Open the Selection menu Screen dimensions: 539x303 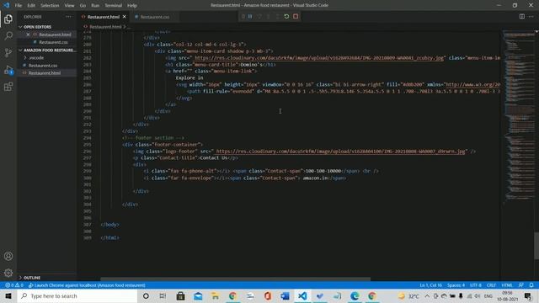[x=50, y=6]
